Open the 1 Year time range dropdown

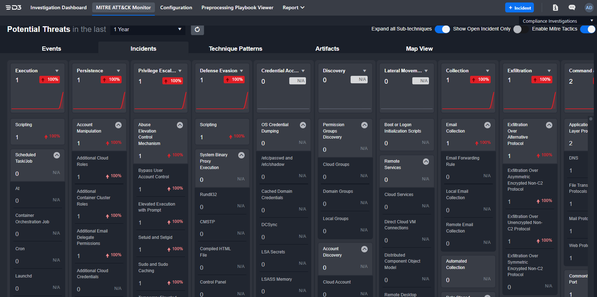pos(147,29)
